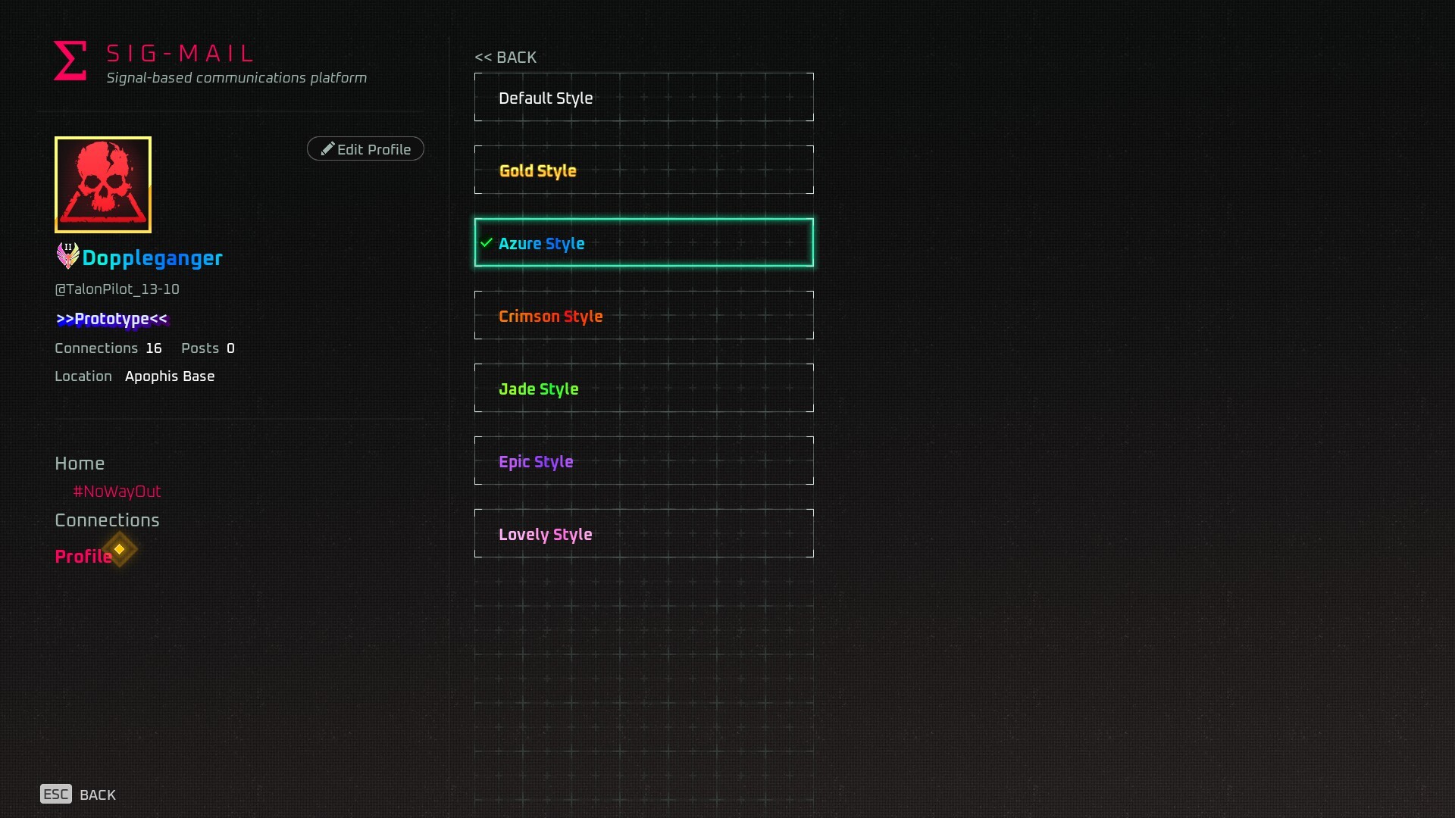Open the Connections section

[107, 520]
